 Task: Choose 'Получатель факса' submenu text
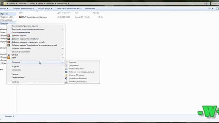77,69
